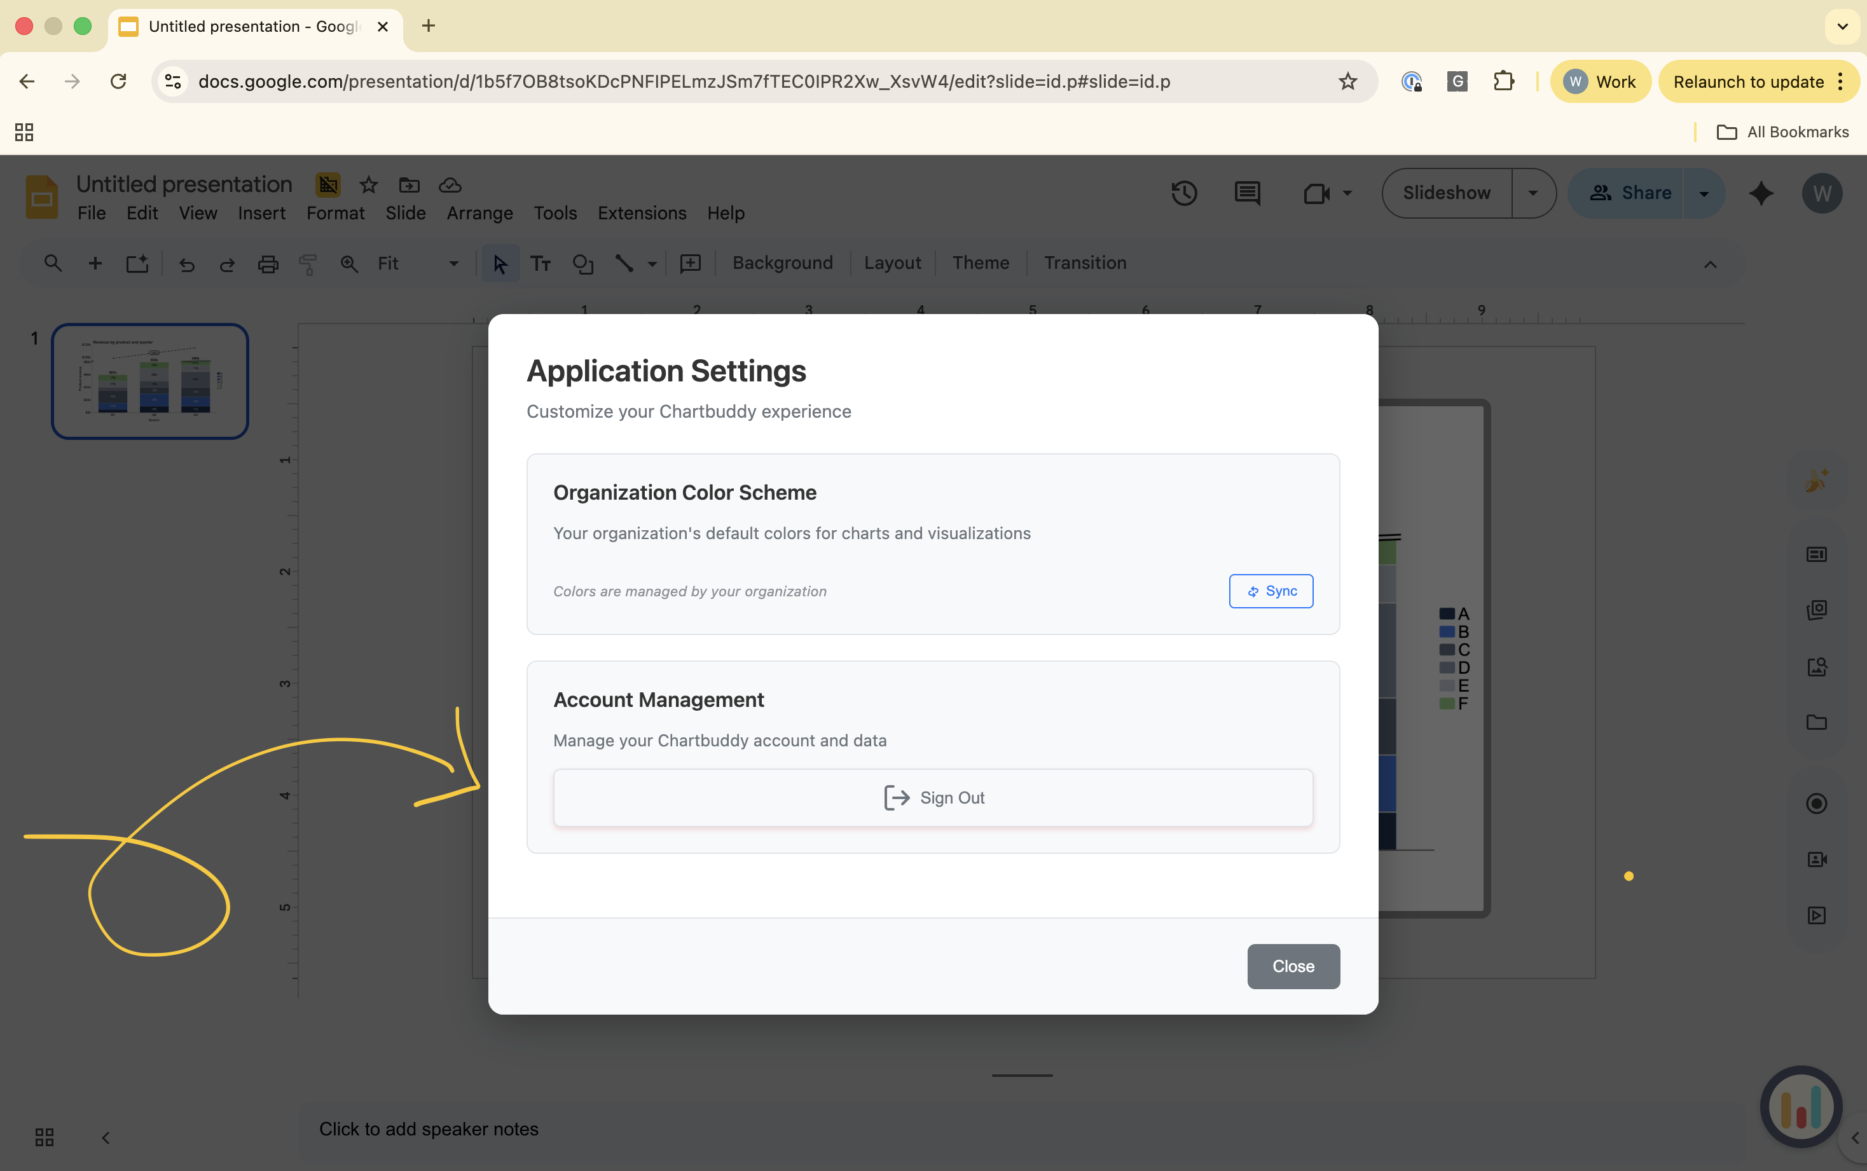This screenshot has width=1867, height=1171.
Task: Click the Paint format tool
Action: pos(308,263)
